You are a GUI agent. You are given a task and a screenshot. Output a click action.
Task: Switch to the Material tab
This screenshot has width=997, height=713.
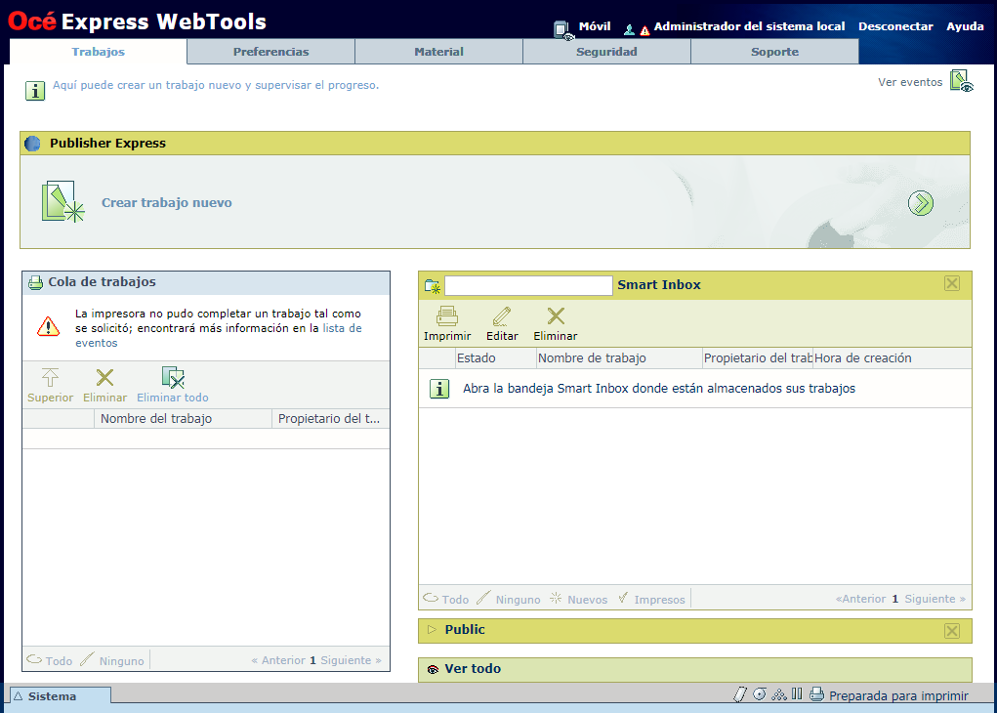pos(438,52)
